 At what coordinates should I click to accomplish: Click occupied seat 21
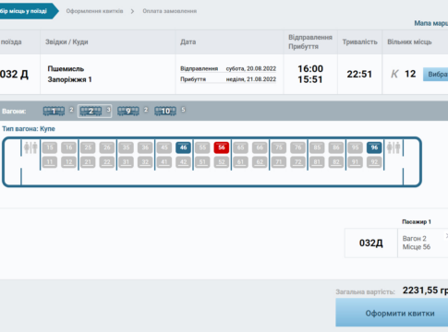pyautogui.click(x=88, y=162)
